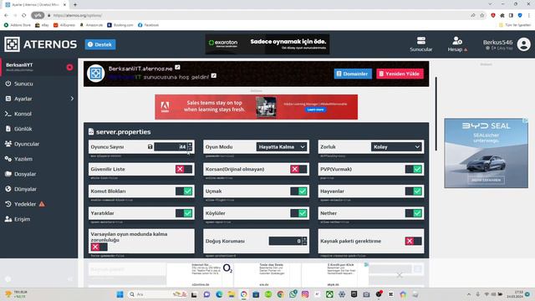Image resolution: width=535 pixels, height=301 pixels.
Task: Click the Yeniden Yükle button
Action: tap(400, 74)
